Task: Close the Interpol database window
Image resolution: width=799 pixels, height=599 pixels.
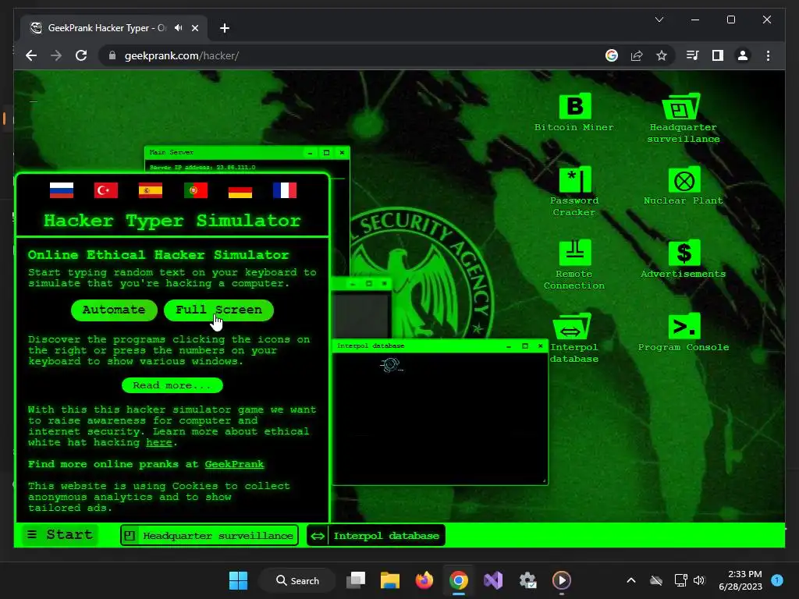Action: tap(541, 346)
